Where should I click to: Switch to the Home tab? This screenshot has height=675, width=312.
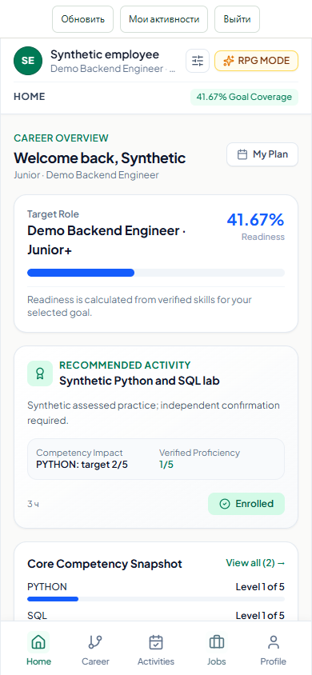point(38,649)
